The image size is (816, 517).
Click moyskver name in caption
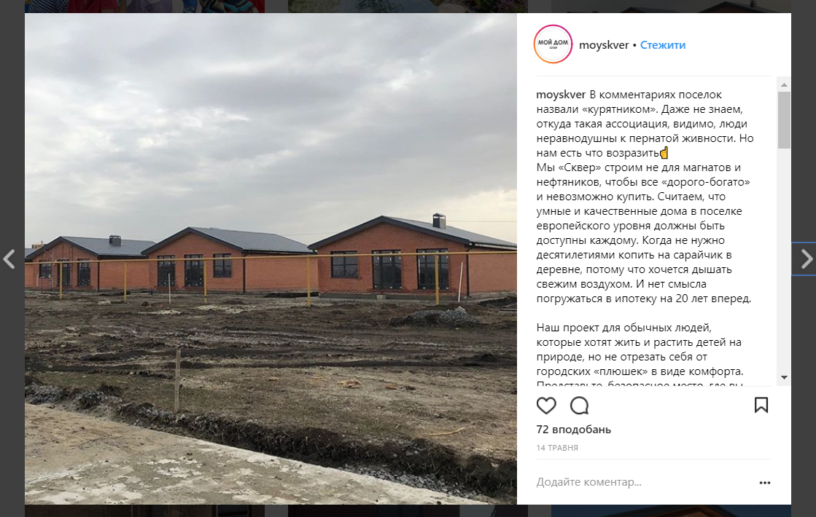coord(561,95)
